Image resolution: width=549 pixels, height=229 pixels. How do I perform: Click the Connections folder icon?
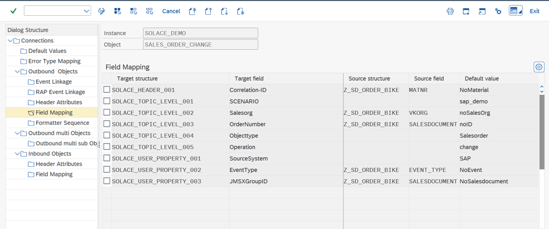[x=16, y=41]
